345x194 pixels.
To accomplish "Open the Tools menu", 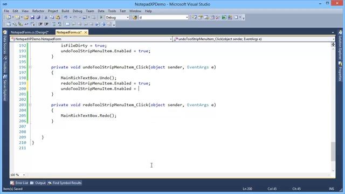I will (x=112, y=11).
